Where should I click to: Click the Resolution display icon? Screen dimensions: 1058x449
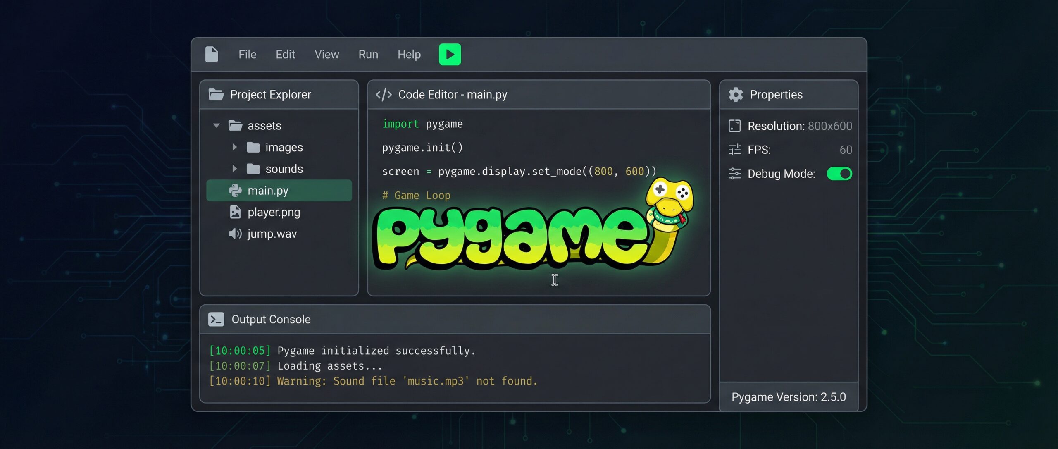pyautogui.click(x=734, y=126)
